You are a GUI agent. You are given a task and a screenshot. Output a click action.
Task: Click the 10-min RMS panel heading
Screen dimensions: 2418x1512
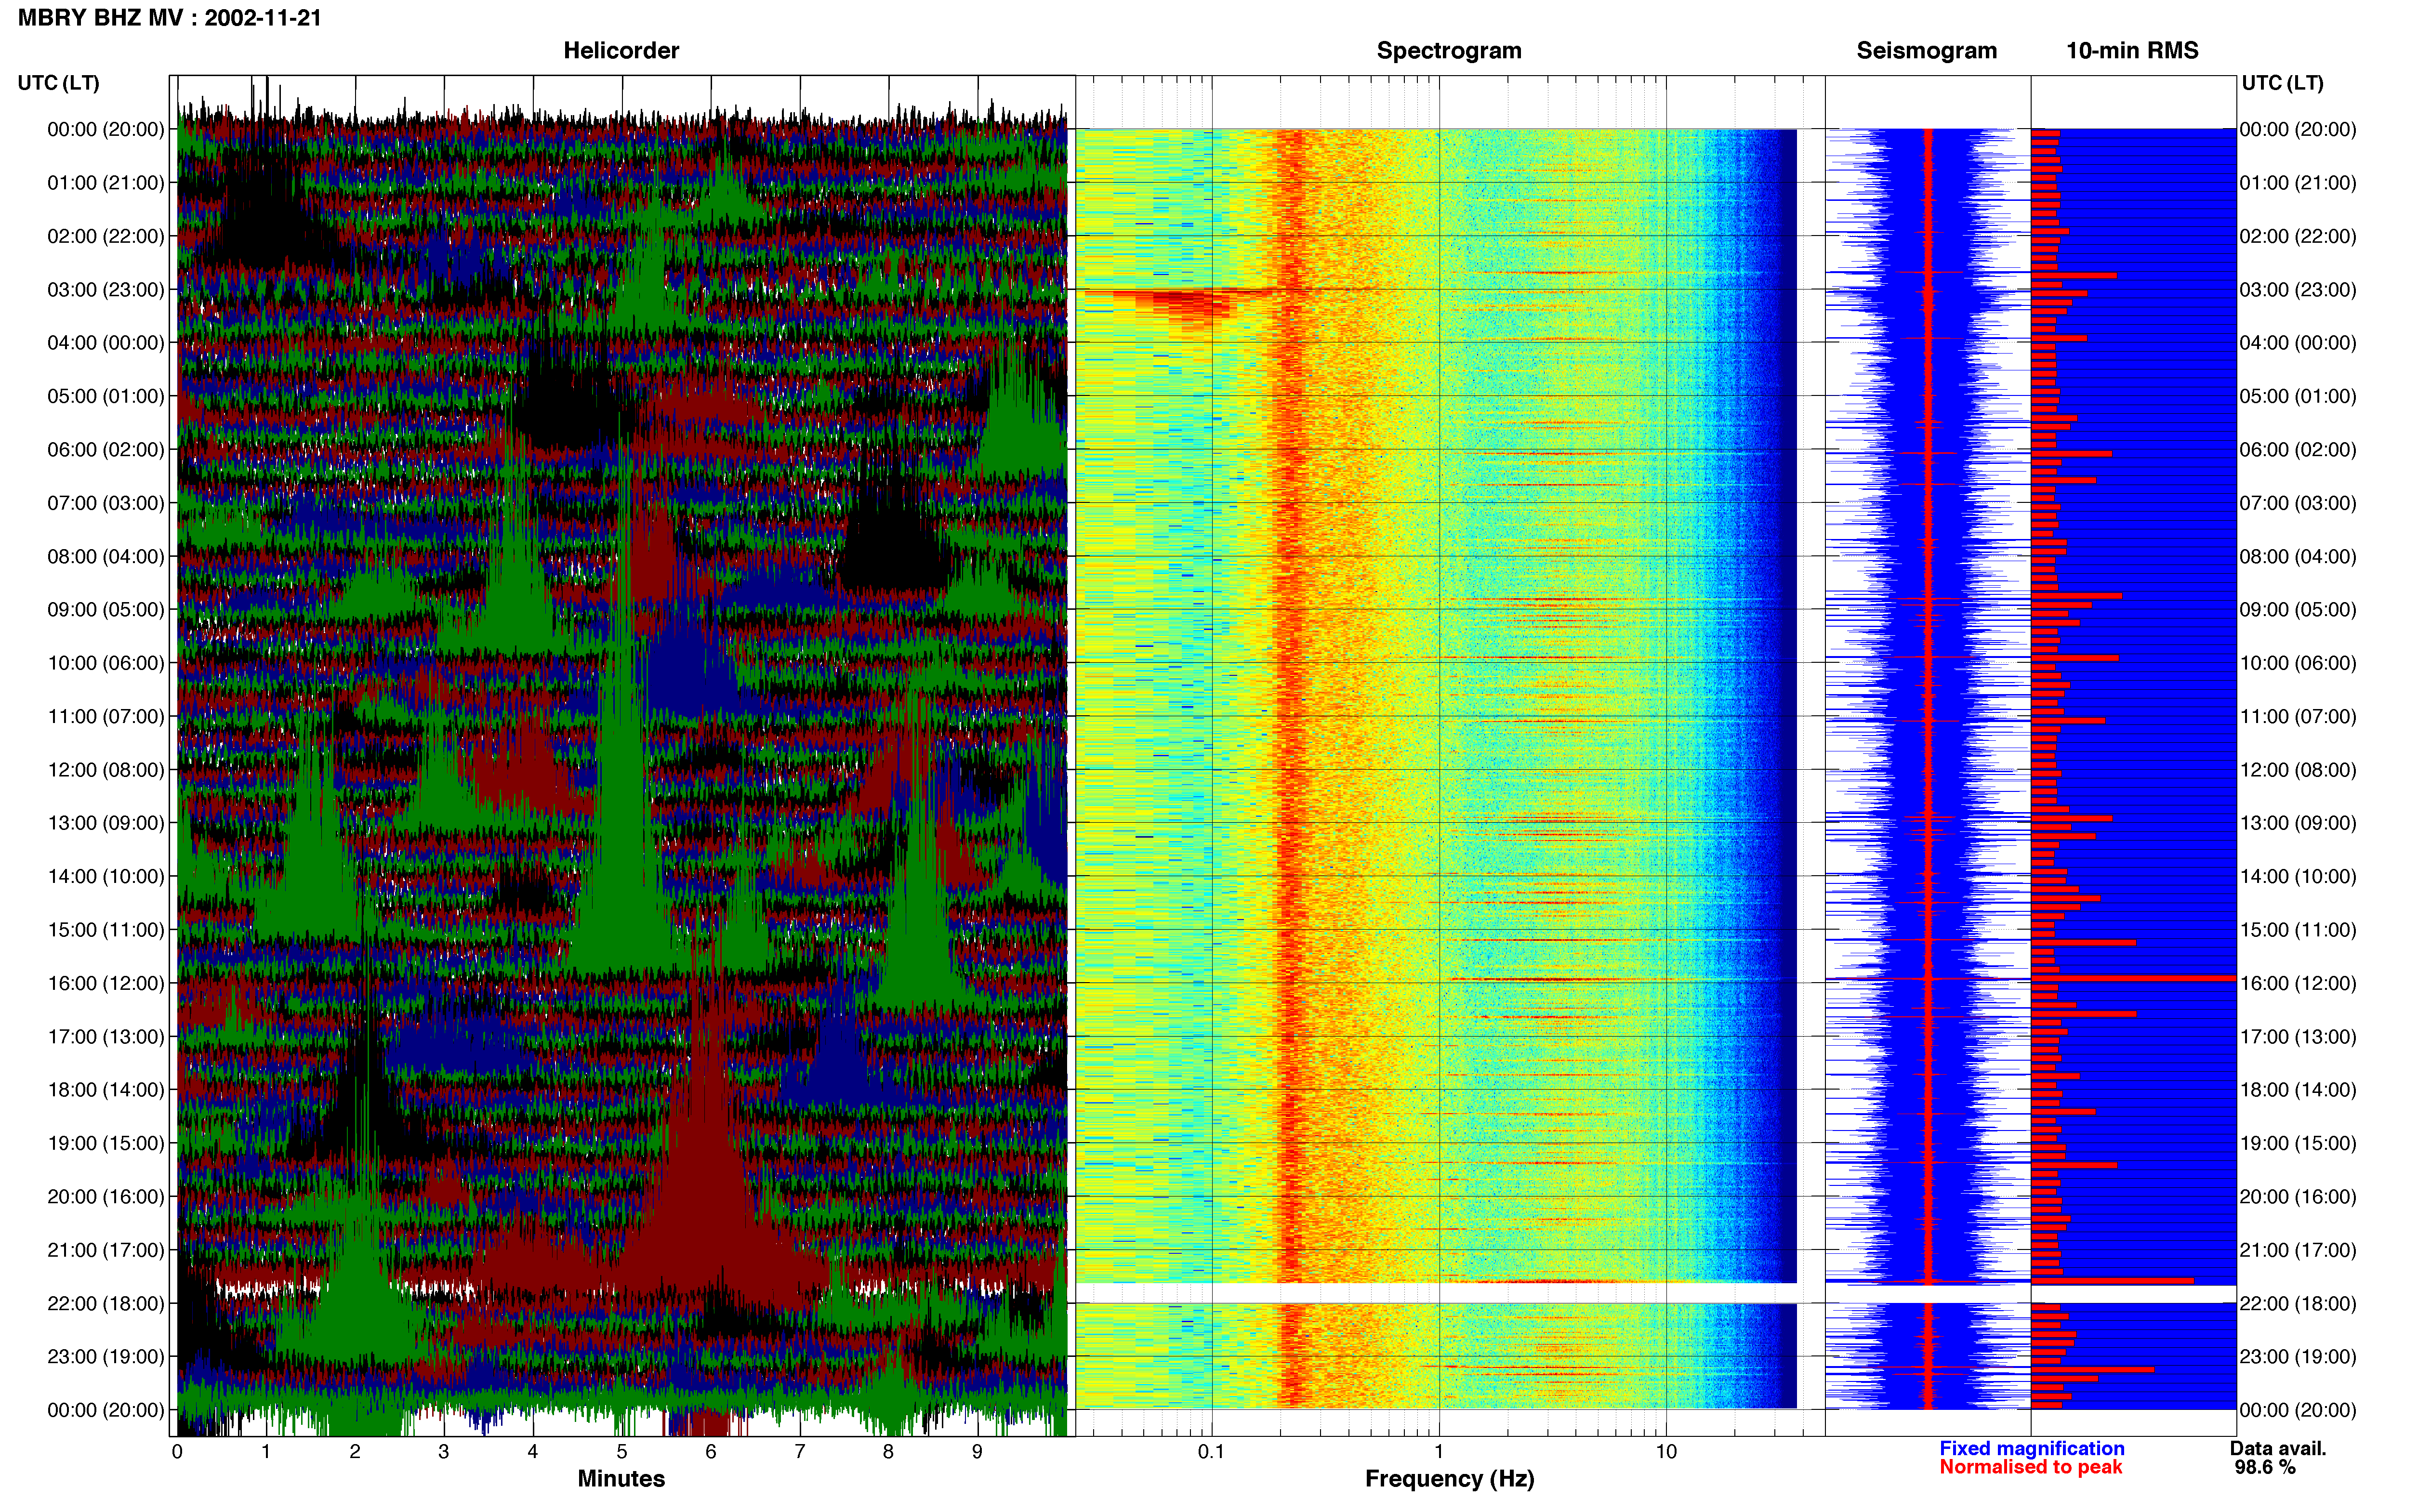pos(2132,51)
